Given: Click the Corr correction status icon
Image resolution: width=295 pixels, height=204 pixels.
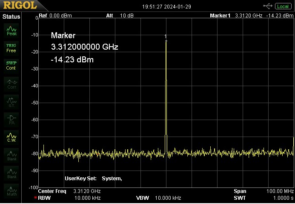Looking at the screenshot, I should pos(11,84).
